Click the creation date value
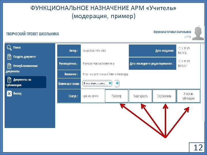Image resolution: width=207 pixels, height=155 pixels. point(184,51)
